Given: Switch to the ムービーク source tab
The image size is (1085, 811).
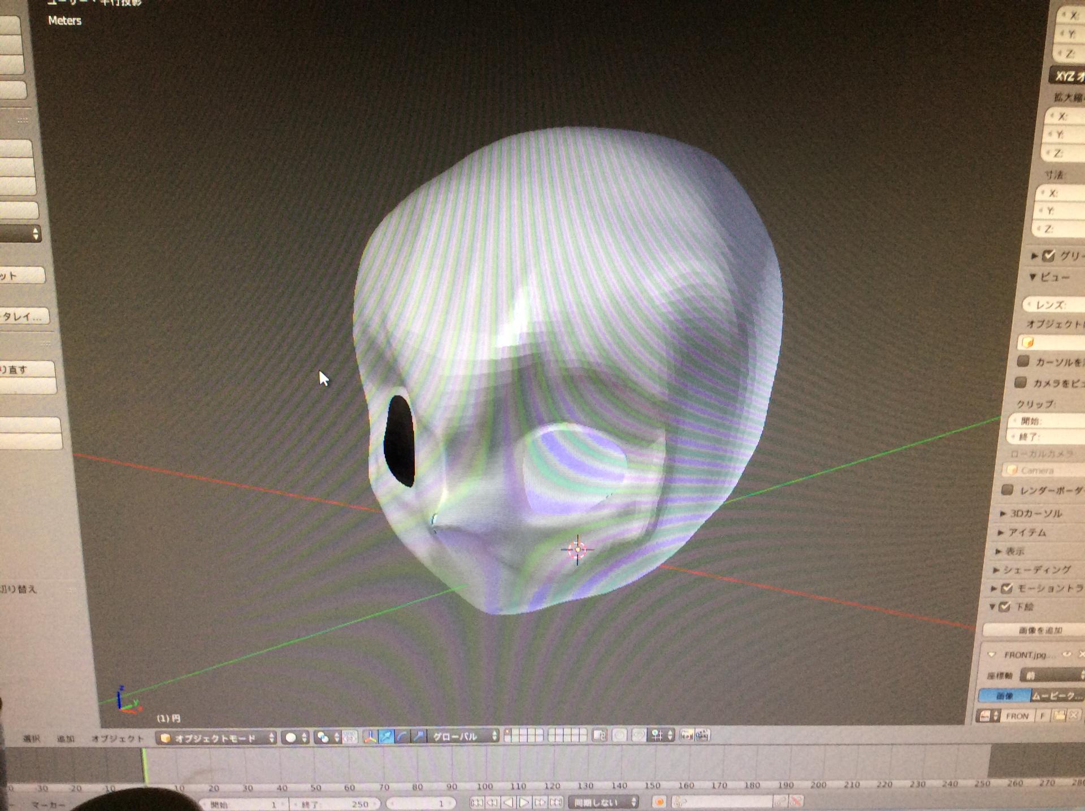Looking at the screenshot, I should (x=1058, y=696).
